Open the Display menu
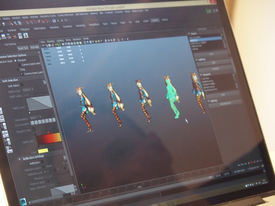275x206 pixels. 6,18
